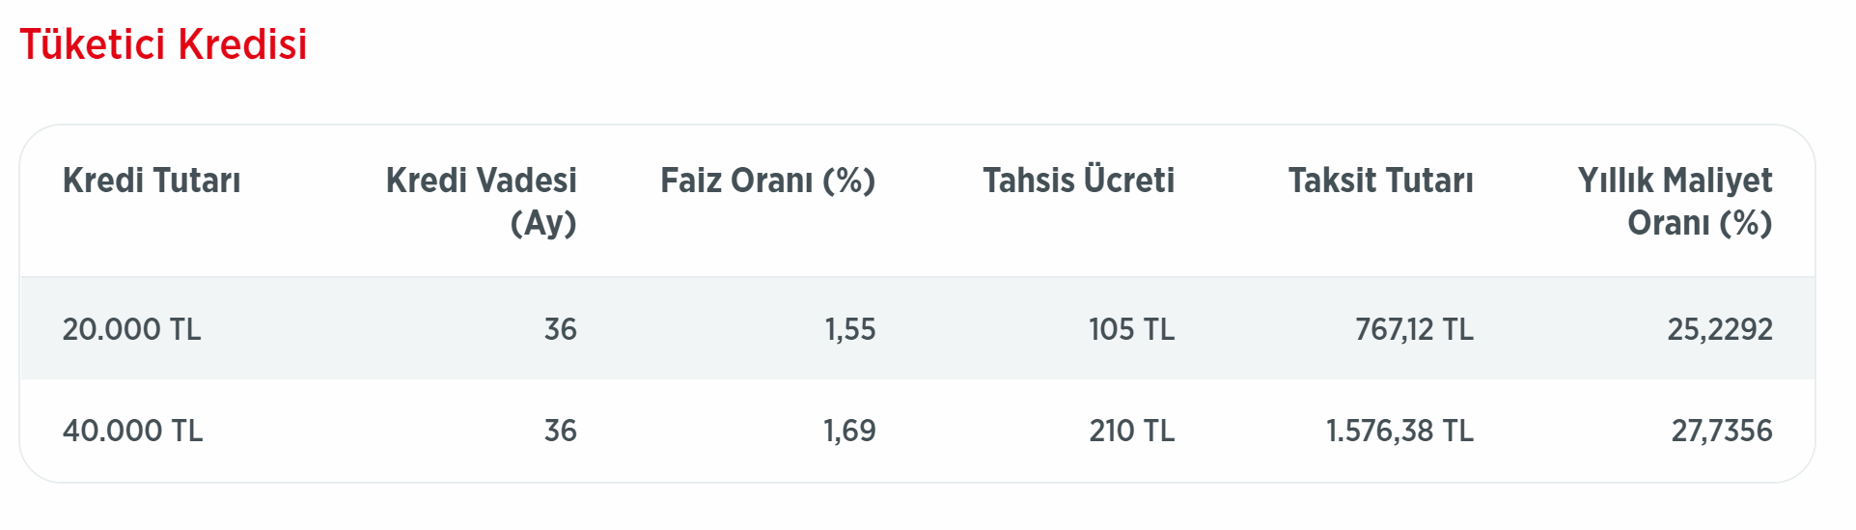Click the Faiz Oranı (%) column header
This screenshot has width=1856, height=530.
click(x=767, y=181)
